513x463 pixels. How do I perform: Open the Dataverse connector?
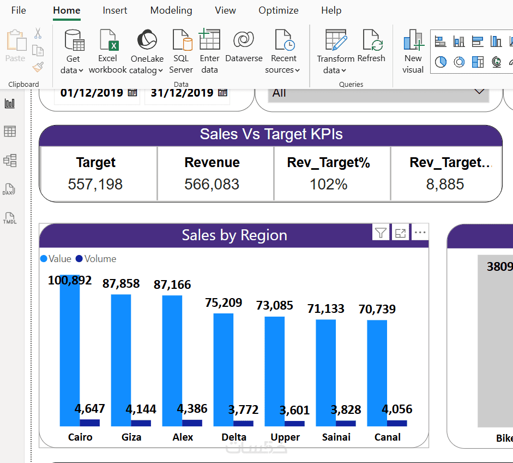[x=244, y=46]
